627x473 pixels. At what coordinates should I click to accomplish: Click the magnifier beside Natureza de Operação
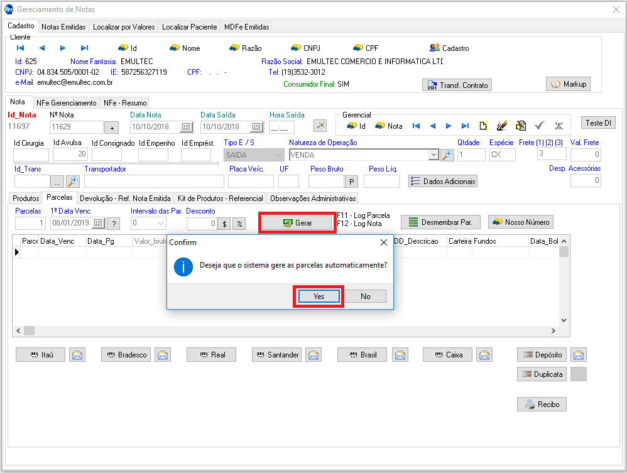[447, 155]
